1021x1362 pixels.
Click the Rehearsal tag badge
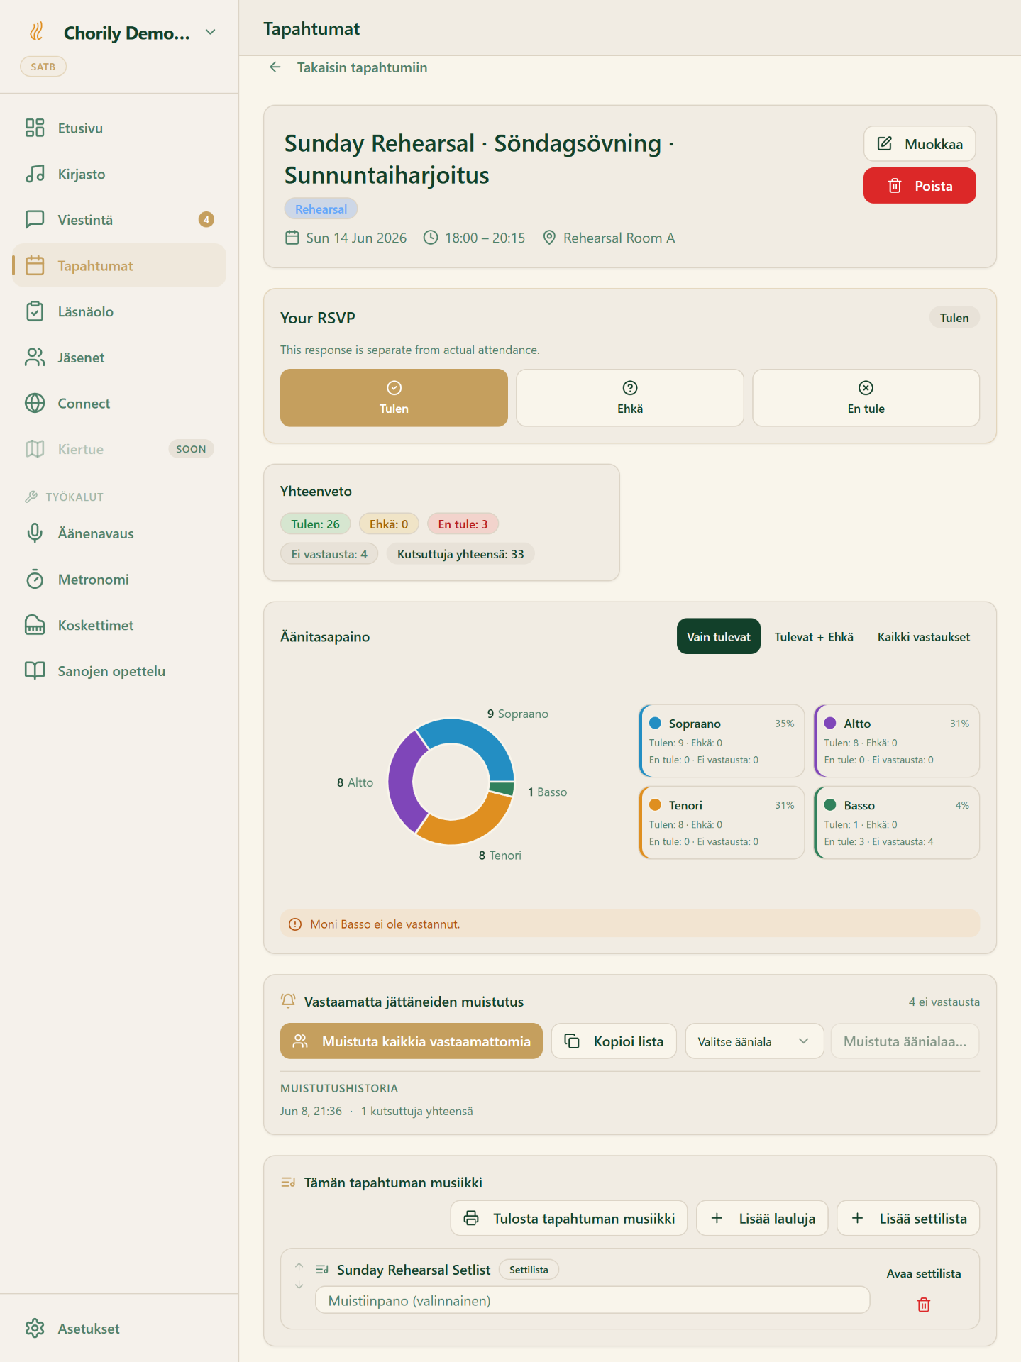tap(321, 209)
